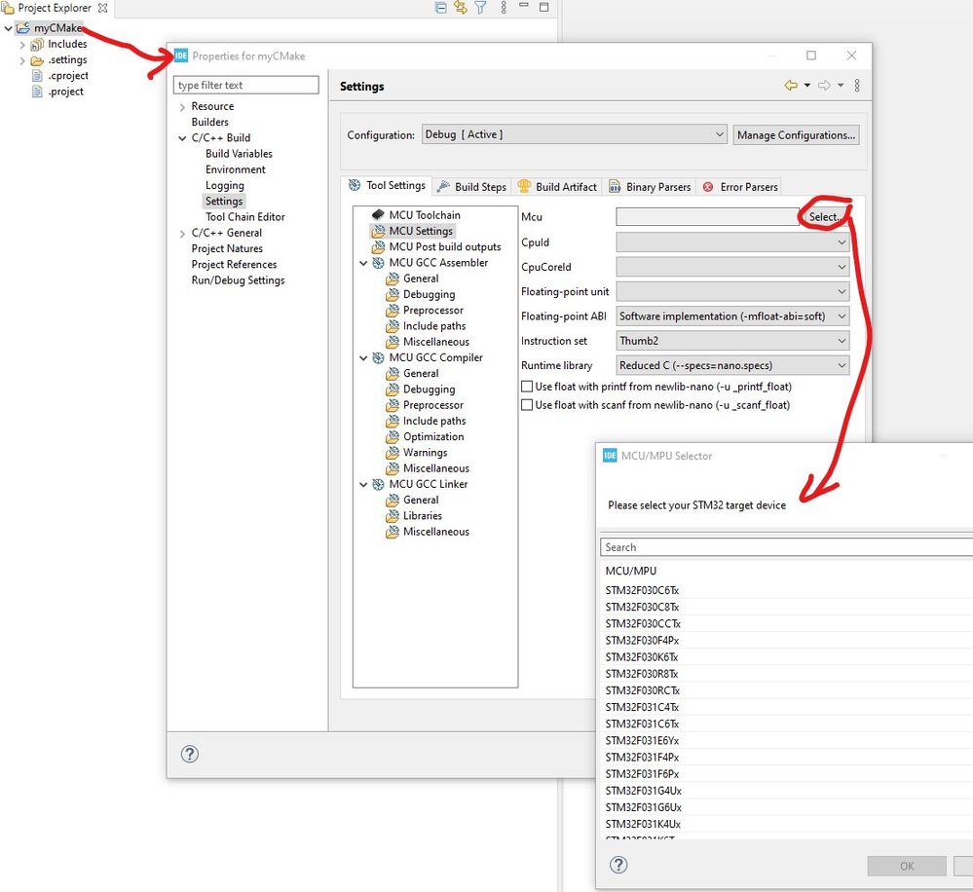The height and width of the screenshot is (892, 973).
Task: Expand the Resource tree node
Action: click(x=182, y=107)
